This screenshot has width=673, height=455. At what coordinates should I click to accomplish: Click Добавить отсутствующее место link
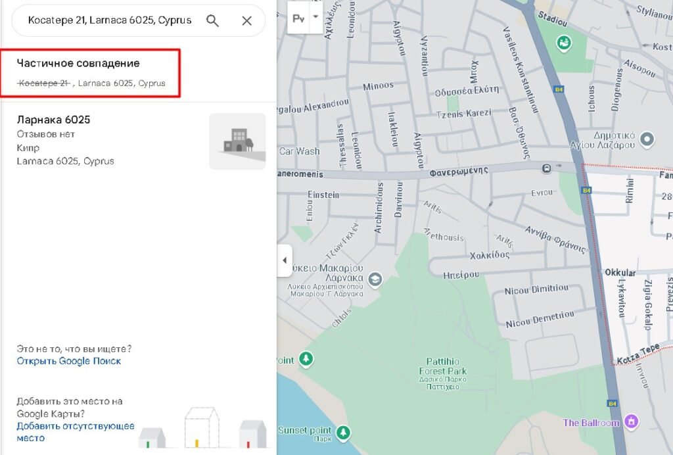(x=75, y=432)
